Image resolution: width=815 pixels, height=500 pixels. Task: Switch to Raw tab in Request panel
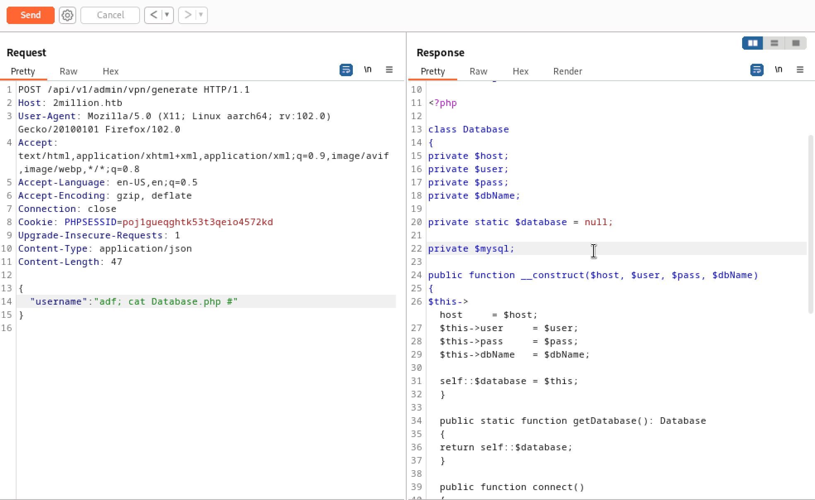68,71
